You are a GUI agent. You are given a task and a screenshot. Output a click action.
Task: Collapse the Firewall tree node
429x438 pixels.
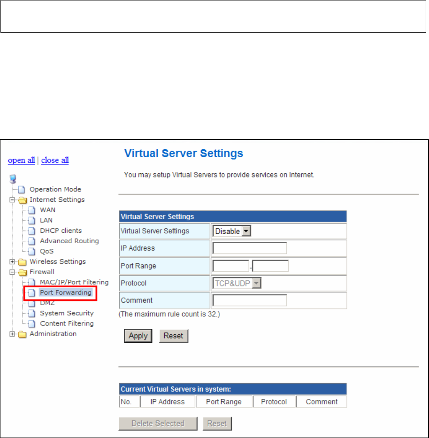[x=12, y=272]
